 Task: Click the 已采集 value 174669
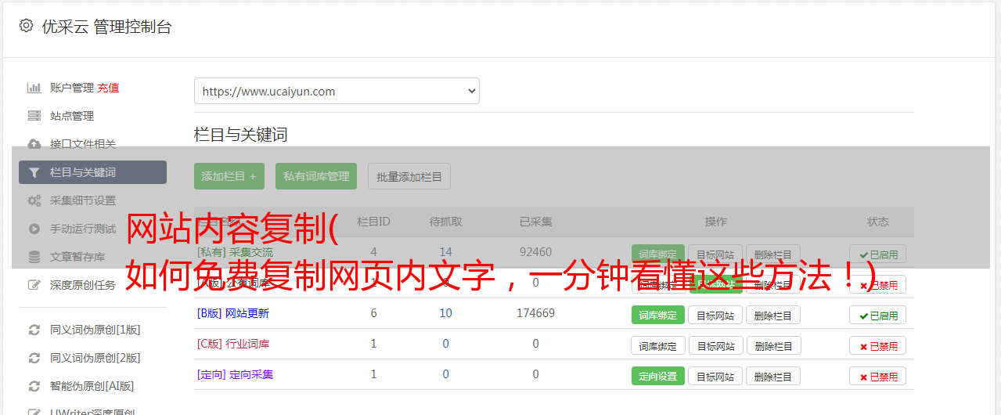click(x=535, y=313)
